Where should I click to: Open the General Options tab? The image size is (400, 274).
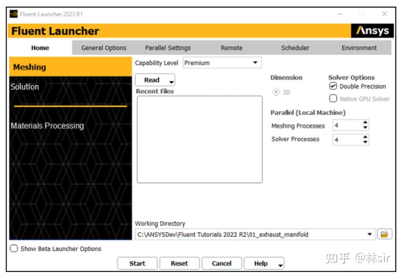coord(104,48)
